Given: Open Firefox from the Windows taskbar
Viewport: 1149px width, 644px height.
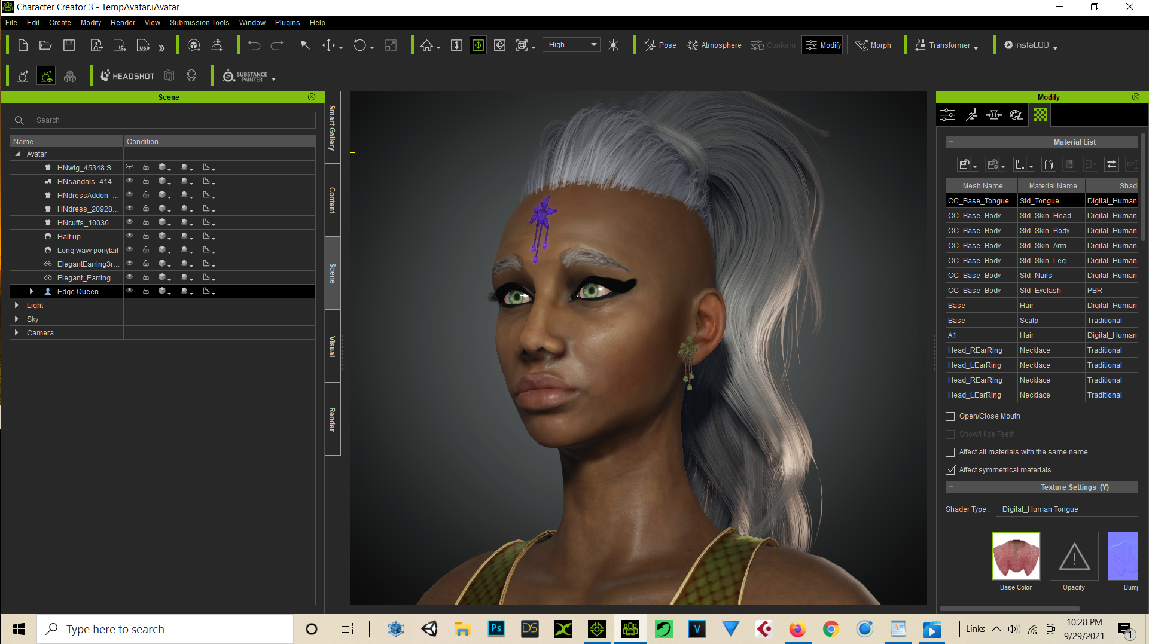Looking at the screenshot, I should 797,629.
